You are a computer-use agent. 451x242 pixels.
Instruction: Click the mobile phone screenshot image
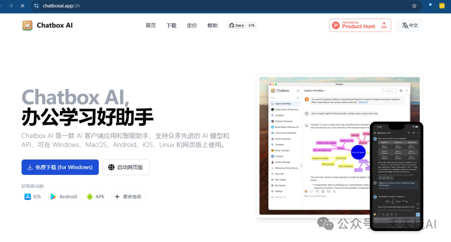396,176
